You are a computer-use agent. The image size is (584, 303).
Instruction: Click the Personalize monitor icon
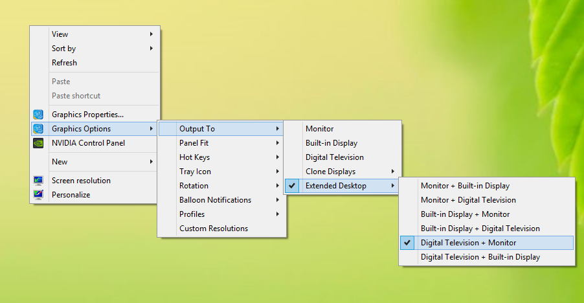tap(38, 195)
